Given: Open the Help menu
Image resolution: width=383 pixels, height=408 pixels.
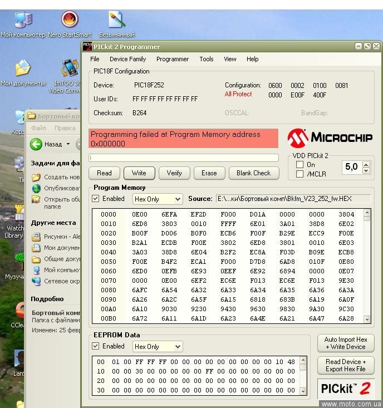Looking at the screenshot, I should tap(252, 59).
